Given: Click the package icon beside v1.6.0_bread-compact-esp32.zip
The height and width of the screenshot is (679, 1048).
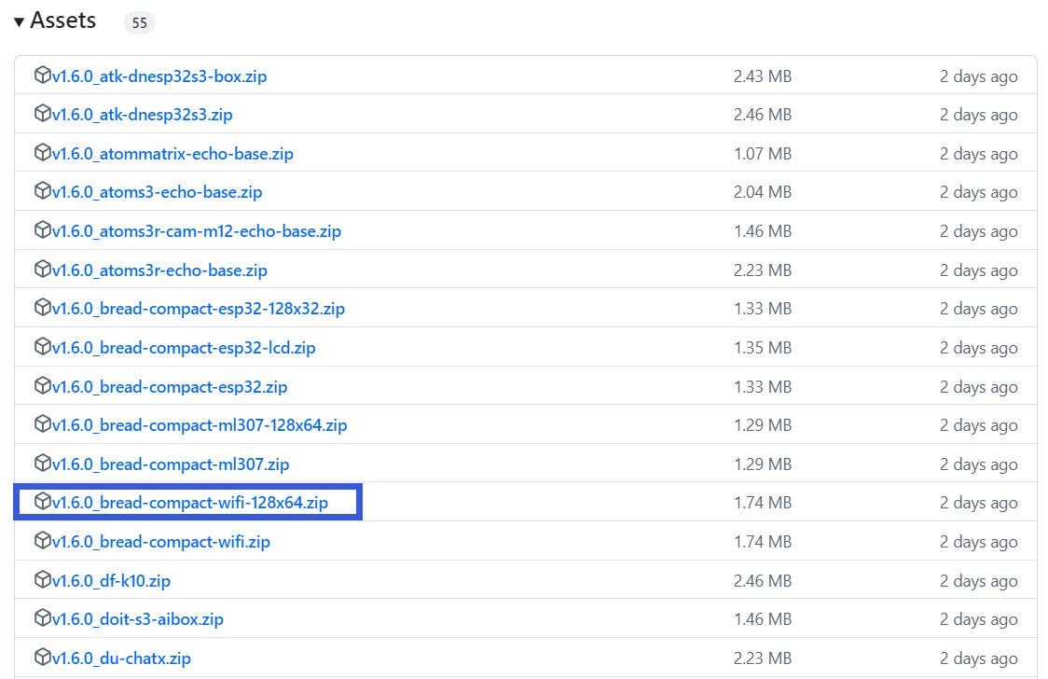Looking at the screenshot, I should click(x=43, y=385).
